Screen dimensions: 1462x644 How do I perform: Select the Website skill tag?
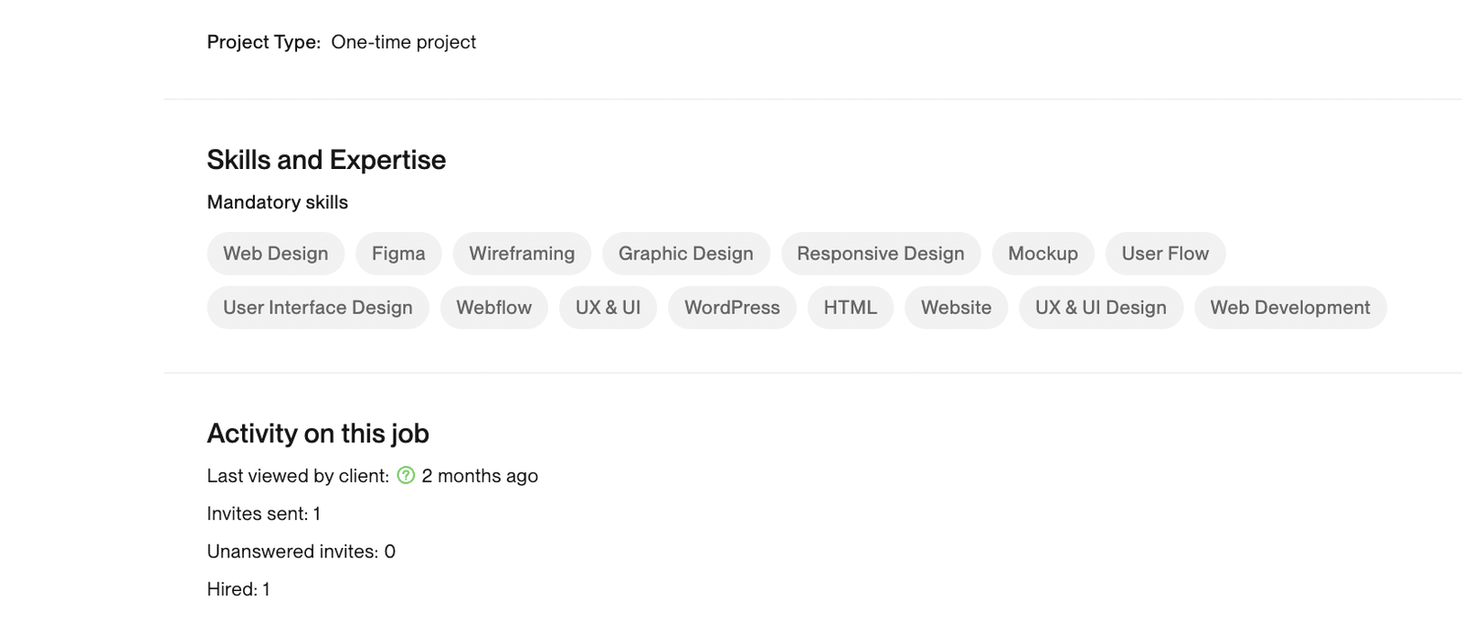click(956, 307)
